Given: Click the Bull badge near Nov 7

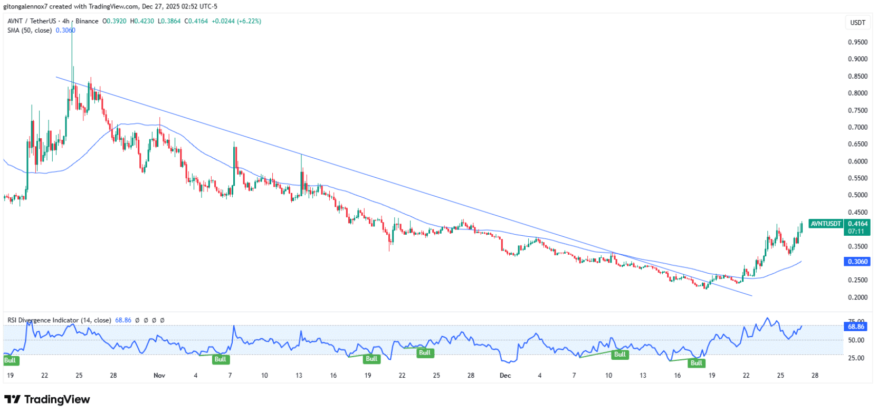Looking at the screenshot, I should 220,359.
